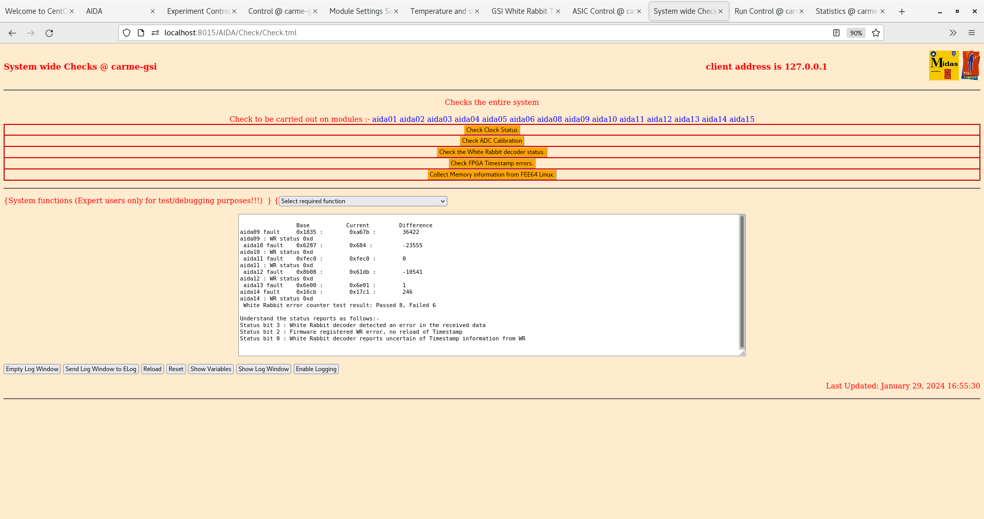The image size is (984, 519).
Task: Click Collect Memory information from FEE64 Linux
Action: point(491,174)
